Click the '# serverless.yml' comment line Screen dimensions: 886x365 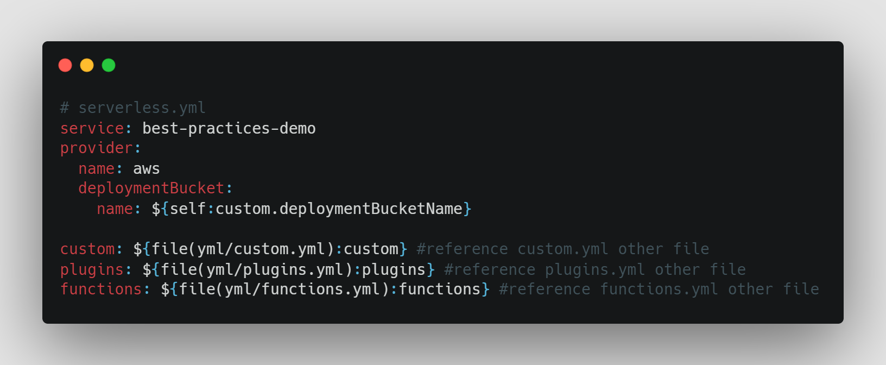pos(133,108)
